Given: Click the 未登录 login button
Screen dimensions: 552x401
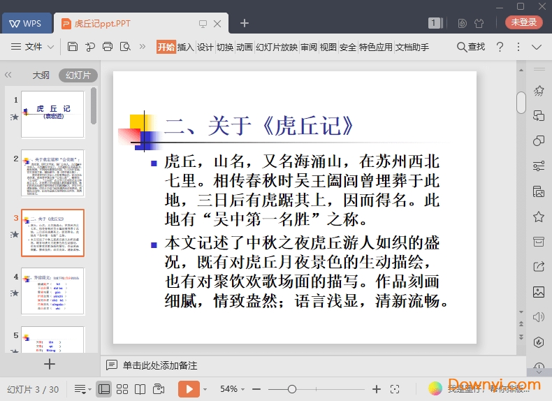Looking at the screenshot, I should pos(523,22).
